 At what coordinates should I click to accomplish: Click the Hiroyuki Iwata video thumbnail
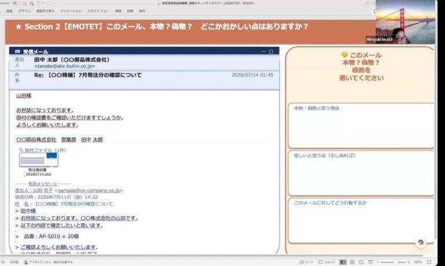coord(405,22)
